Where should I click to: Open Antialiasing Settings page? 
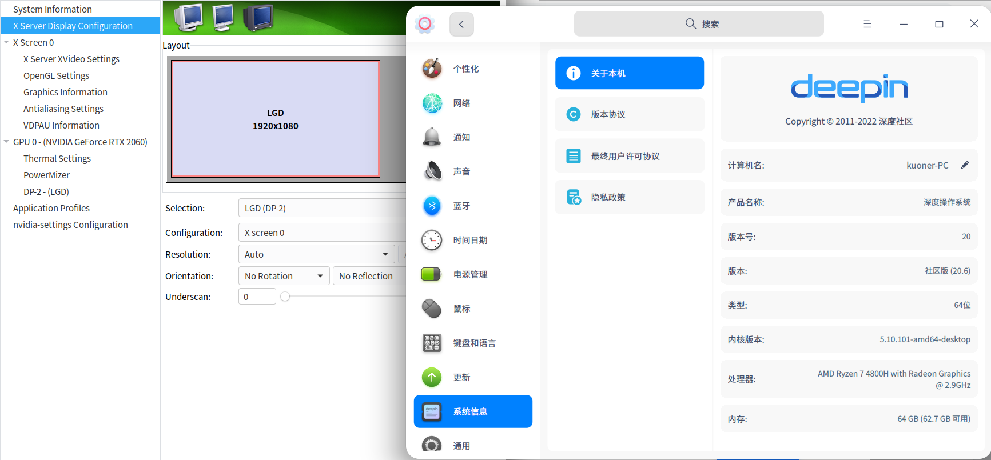click(63, 109)
